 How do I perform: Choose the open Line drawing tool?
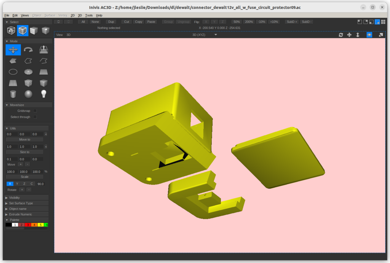43,61
